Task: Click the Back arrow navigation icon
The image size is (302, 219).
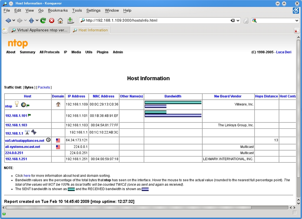Action: [8, 20]
